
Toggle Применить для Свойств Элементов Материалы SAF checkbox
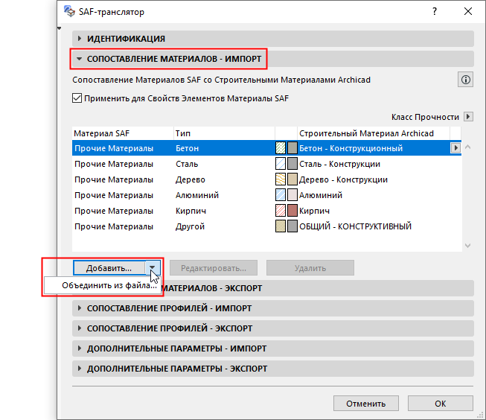77,98
